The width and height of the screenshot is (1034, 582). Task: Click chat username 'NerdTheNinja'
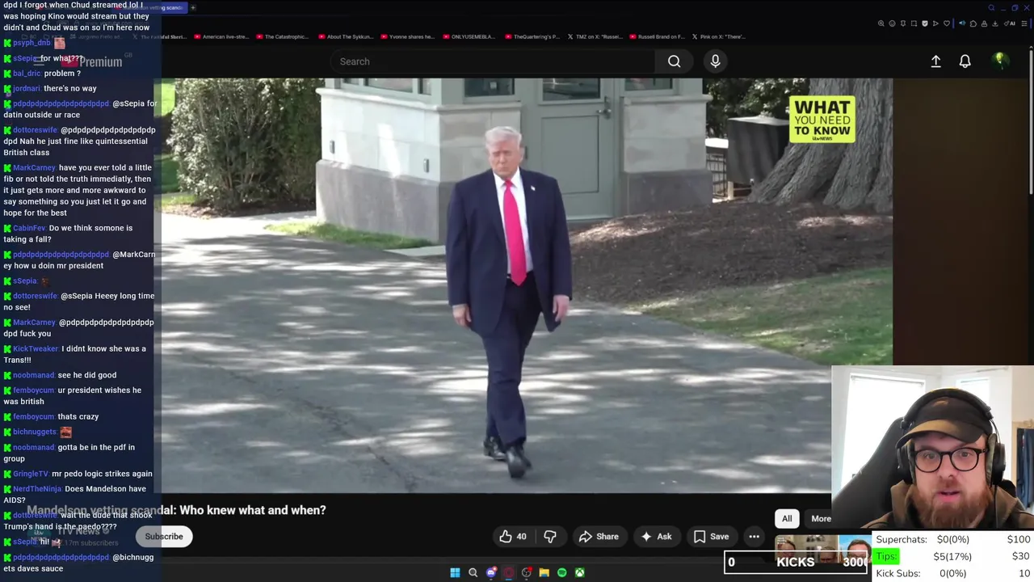point(37,488)
